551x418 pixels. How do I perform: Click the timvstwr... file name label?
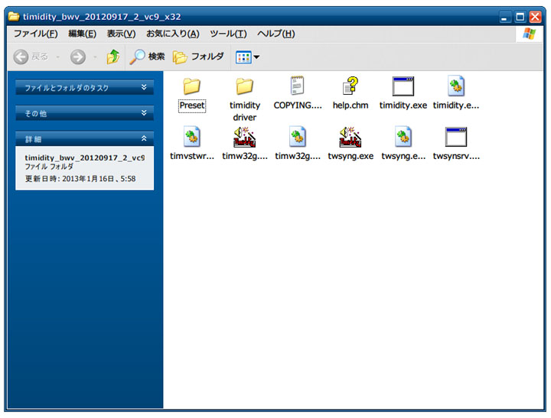(x=192, y=156)
